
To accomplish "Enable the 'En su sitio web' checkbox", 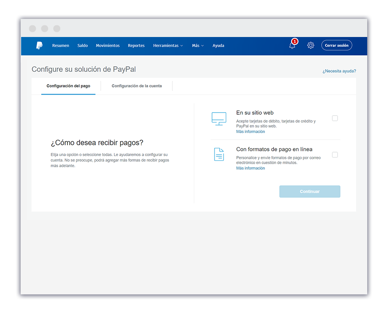I will pos(335,118).
